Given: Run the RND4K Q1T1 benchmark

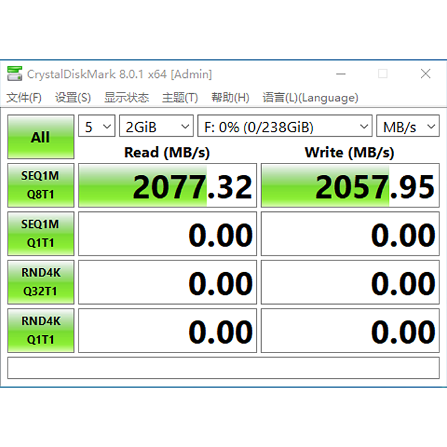Looking at the screenshot, I should 41,331.
